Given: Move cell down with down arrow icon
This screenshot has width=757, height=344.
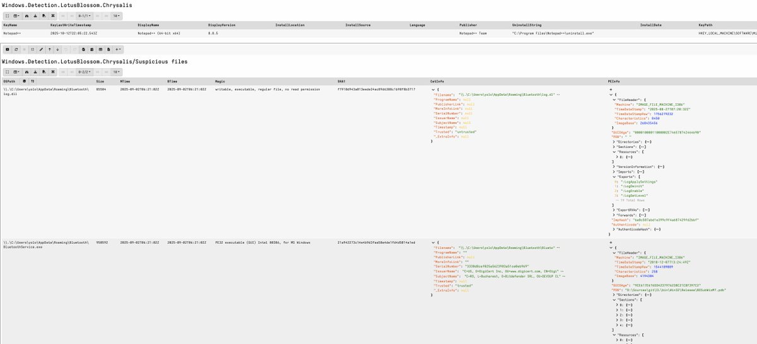Looking at the screenshot, I should [57, 49].
